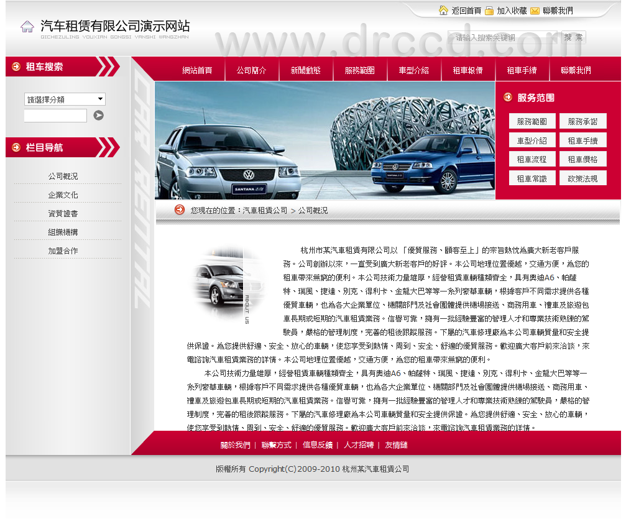This screenshot has height=519, width=626.
Task: Open the 人才招聘 footer link
Action: [x=359, y=445]
